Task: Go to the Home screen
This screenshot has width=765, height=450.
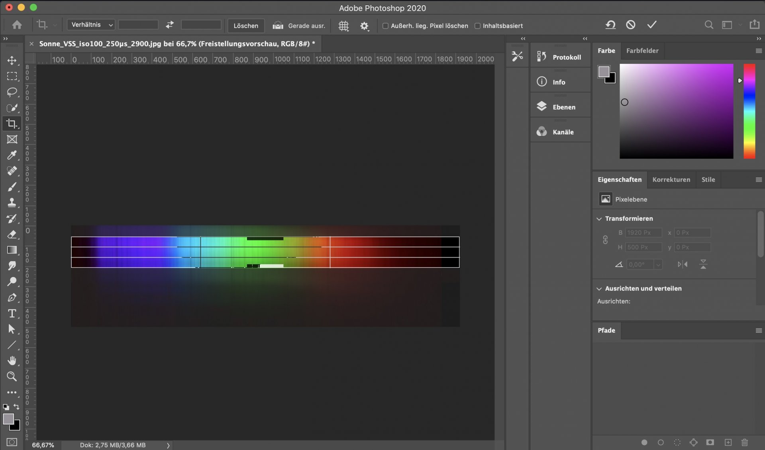Action: pos(17,25)
